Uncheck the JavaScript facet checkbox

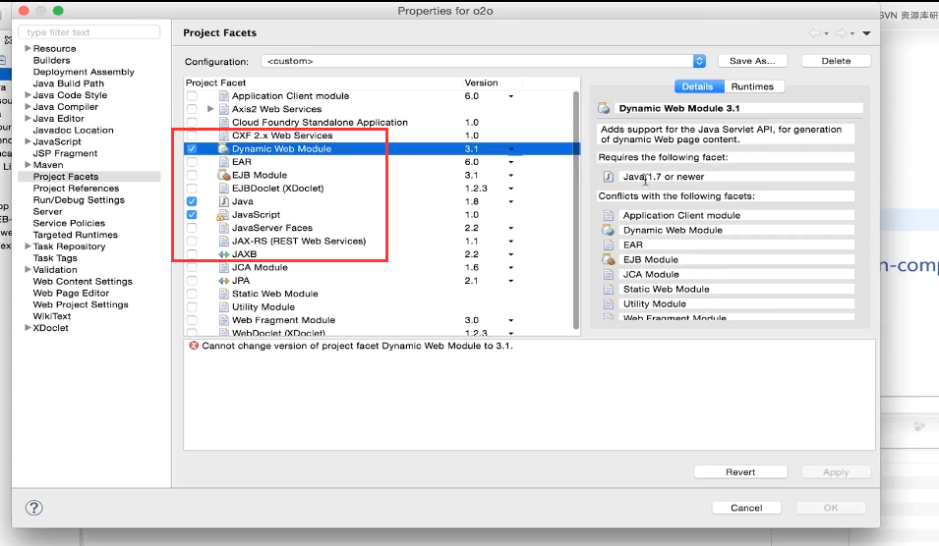(192, 215)
